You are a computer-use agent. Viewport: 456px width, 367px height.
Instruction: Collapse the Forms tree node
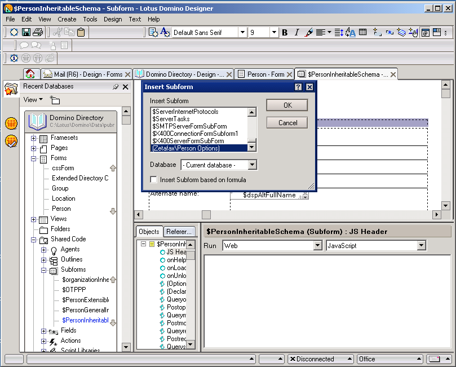[34, 158]
